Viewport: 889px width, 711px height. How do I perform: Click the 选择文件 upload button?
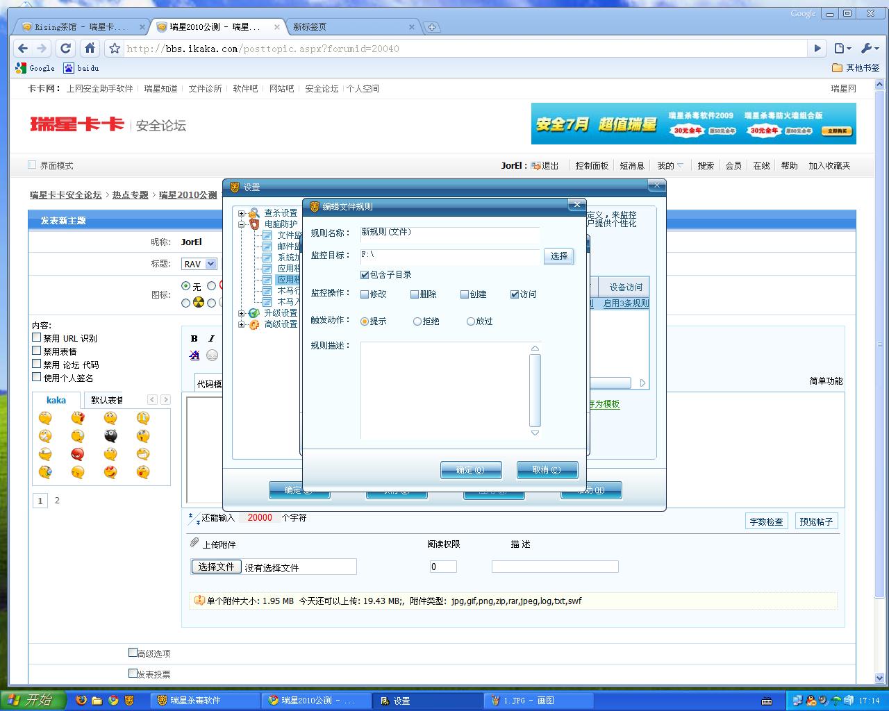coord(216,567)
